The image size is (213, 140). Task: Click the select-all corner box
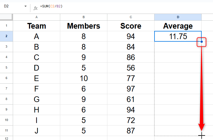click(6, 17)
